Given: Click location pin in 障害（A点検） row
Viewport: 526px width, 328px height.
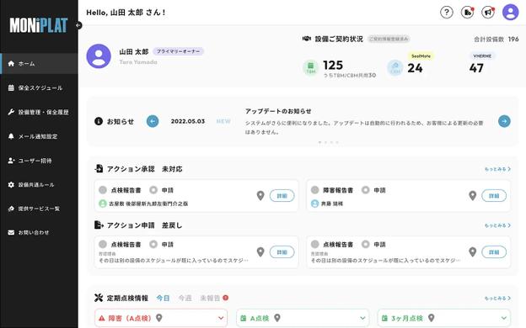Looking at the screenshot, I should pyautogui.click(x=159, y=318).
